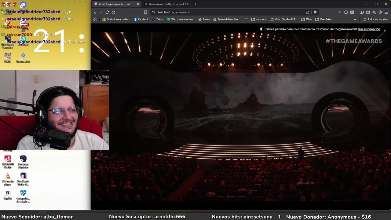Open the Twitter bookmark
This screenshot has height=220, width=391.
158,19
